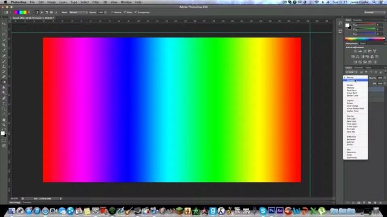Image resolution: width=387 pixels, height=217 pixels.
Task: Choose the Linear Gradient style icon
Action: (37, 12)
